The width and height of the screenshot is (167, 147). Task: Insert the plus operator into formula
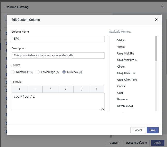[19, 89]
